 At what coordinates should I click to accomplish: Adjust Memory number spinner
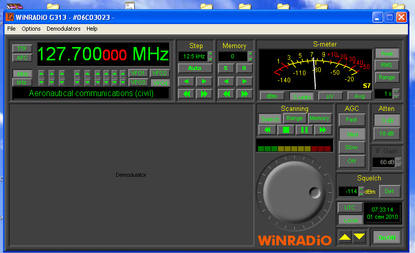tap(250, 56)
